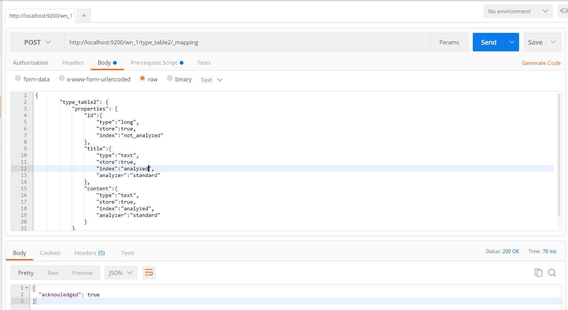
Task: Click the "title":{ line in editor
Action: tap(97, 149)
